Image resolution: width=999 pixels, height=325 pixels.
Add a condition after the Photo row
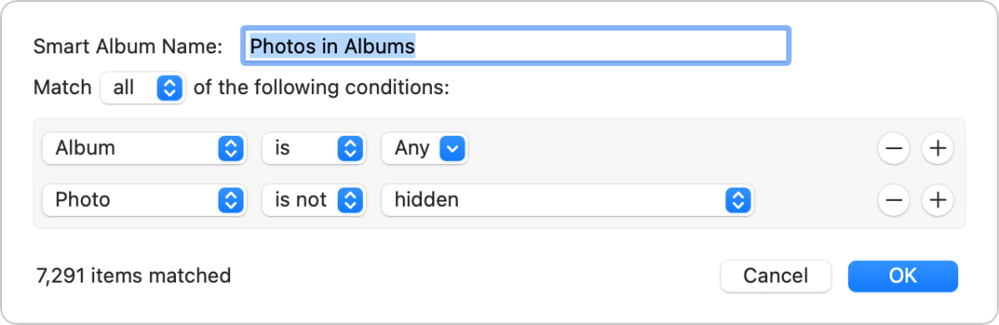[937, 200]
